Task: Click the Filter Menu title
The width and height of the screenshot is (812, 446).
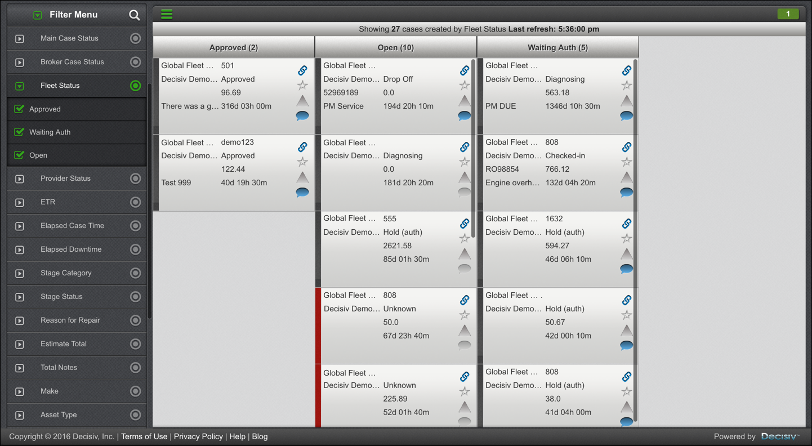Action: tap(74, 15)
